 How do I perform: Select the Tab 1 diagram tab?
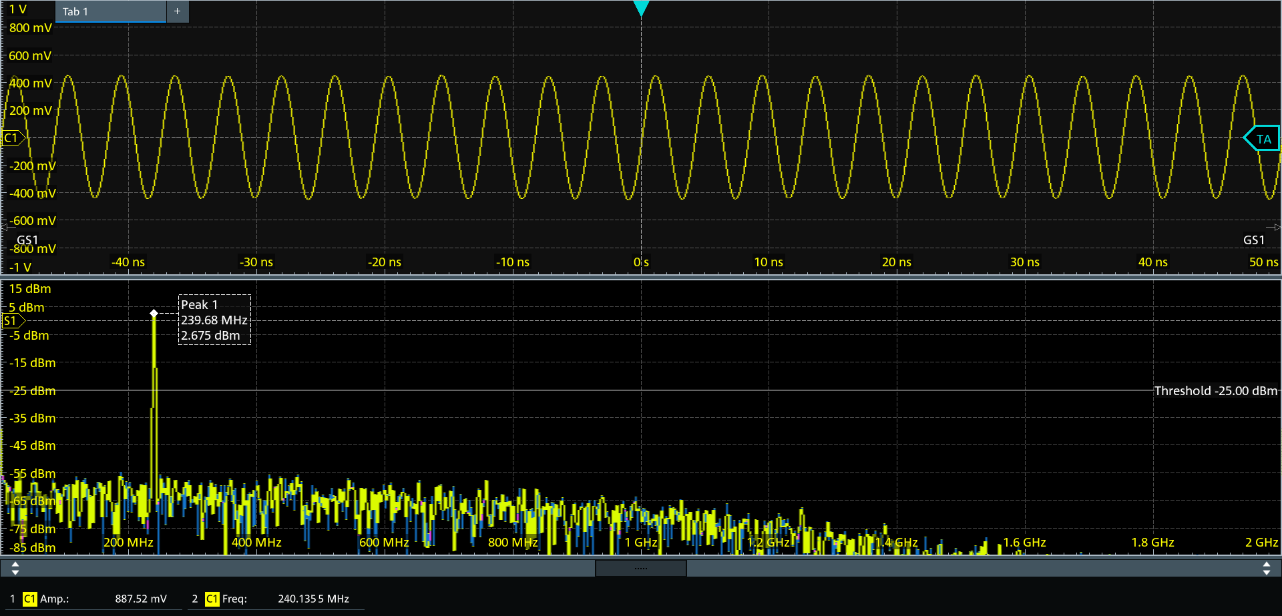coord(111,11)
